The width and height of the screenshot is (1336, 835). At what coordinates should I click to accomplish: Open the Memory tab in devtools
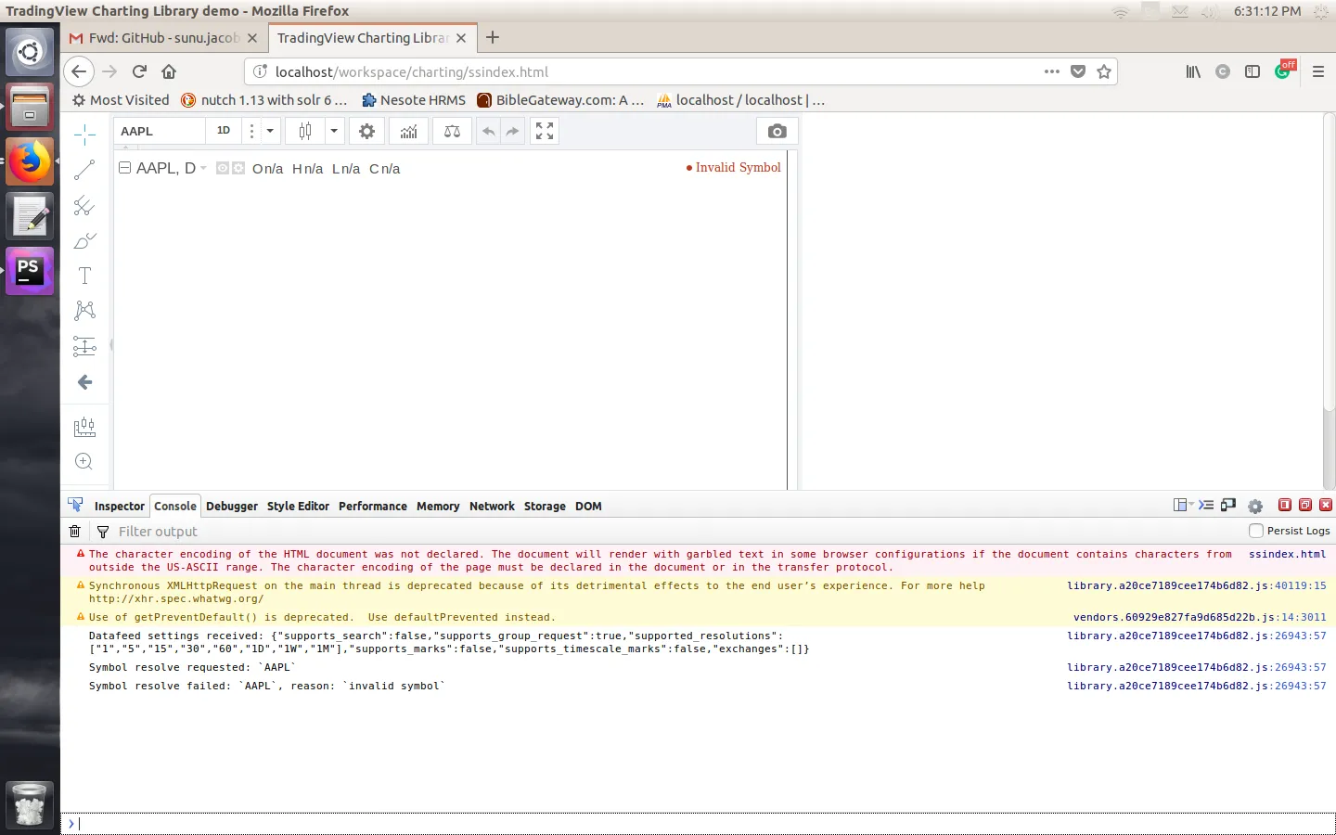[438, 507]
